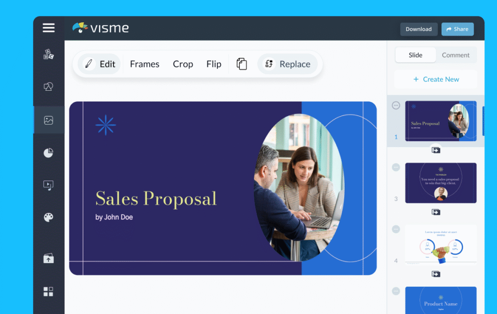Switch to the Comment tab
The image size is (497, 314).
(x=455, y=55)
